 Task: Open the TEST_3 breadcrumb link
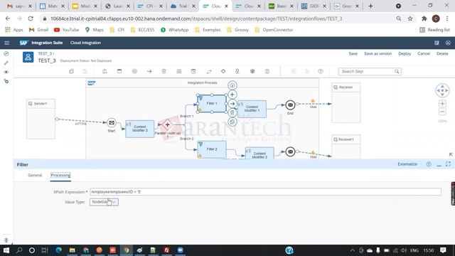(x=45, y=54)
